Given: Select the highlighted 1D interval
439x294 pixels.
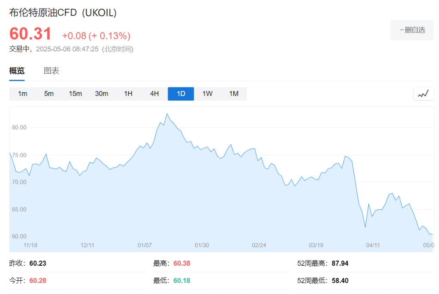Looking at the screenshot, I should (181, 94).
